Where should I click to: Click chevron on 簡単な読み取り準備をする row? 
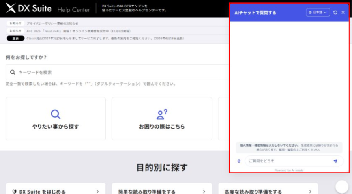pyautogui.click(x=204, y=192)
